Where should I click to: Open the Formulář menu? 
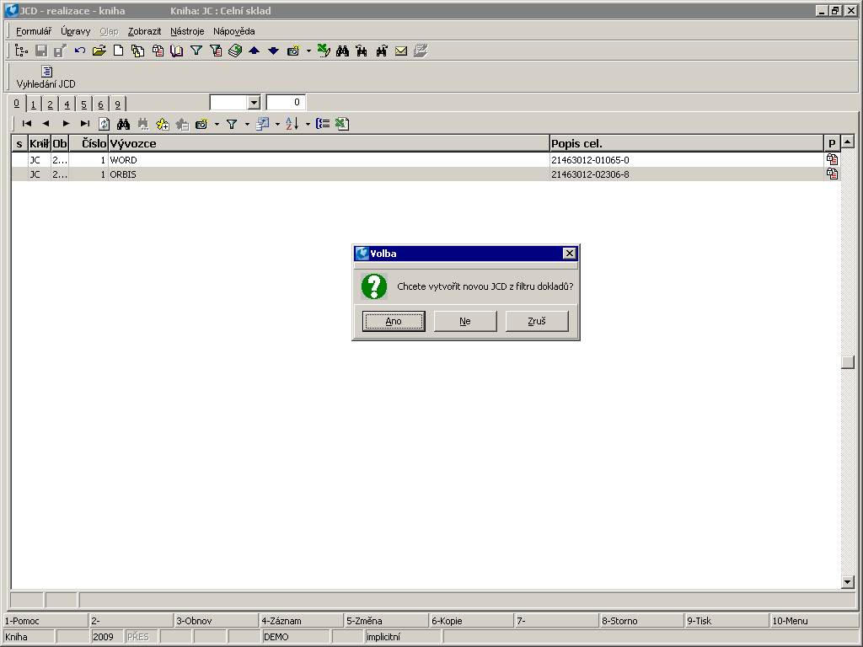click(x=34, y=31)
